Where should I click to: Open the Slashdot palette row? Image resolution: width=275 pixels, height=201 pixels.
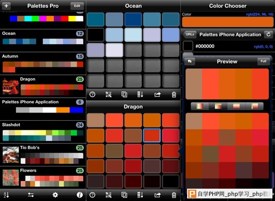point(43,132)
